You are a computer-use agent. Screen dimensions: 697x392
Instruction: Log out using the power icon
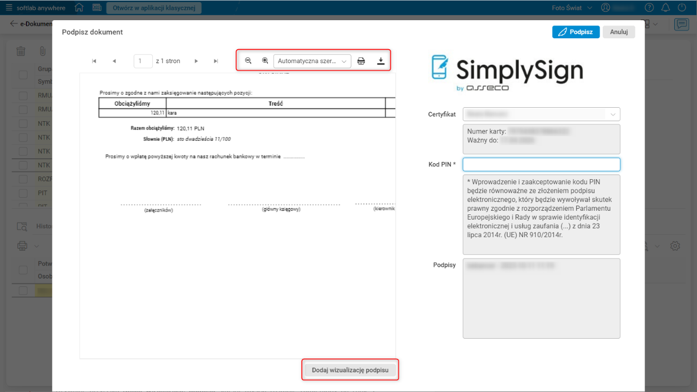[682, 8]
